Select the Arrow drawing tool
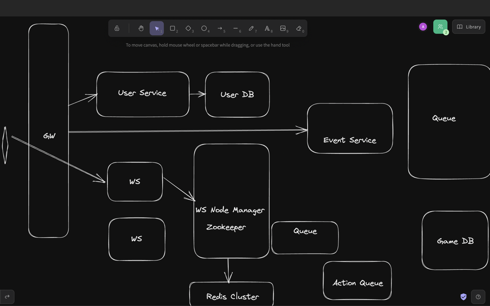 pos(220,28)
